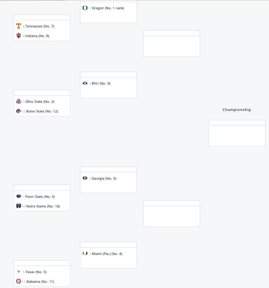Click the Indiana Hoosiers logo icon
This screenshot has height=288, width=269.
pyautogui.click(x=19, y=36)
